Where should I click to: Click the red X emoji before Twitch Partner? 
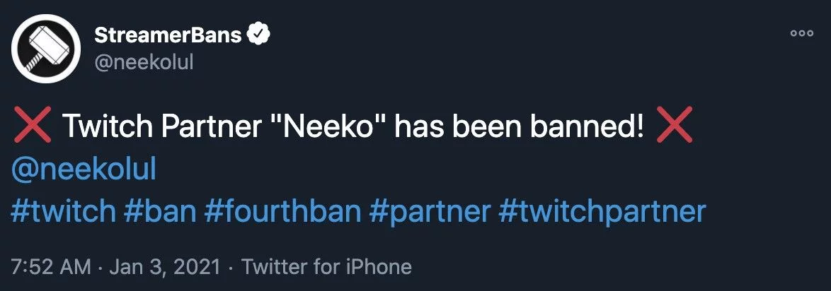click(x=33, y=124)
